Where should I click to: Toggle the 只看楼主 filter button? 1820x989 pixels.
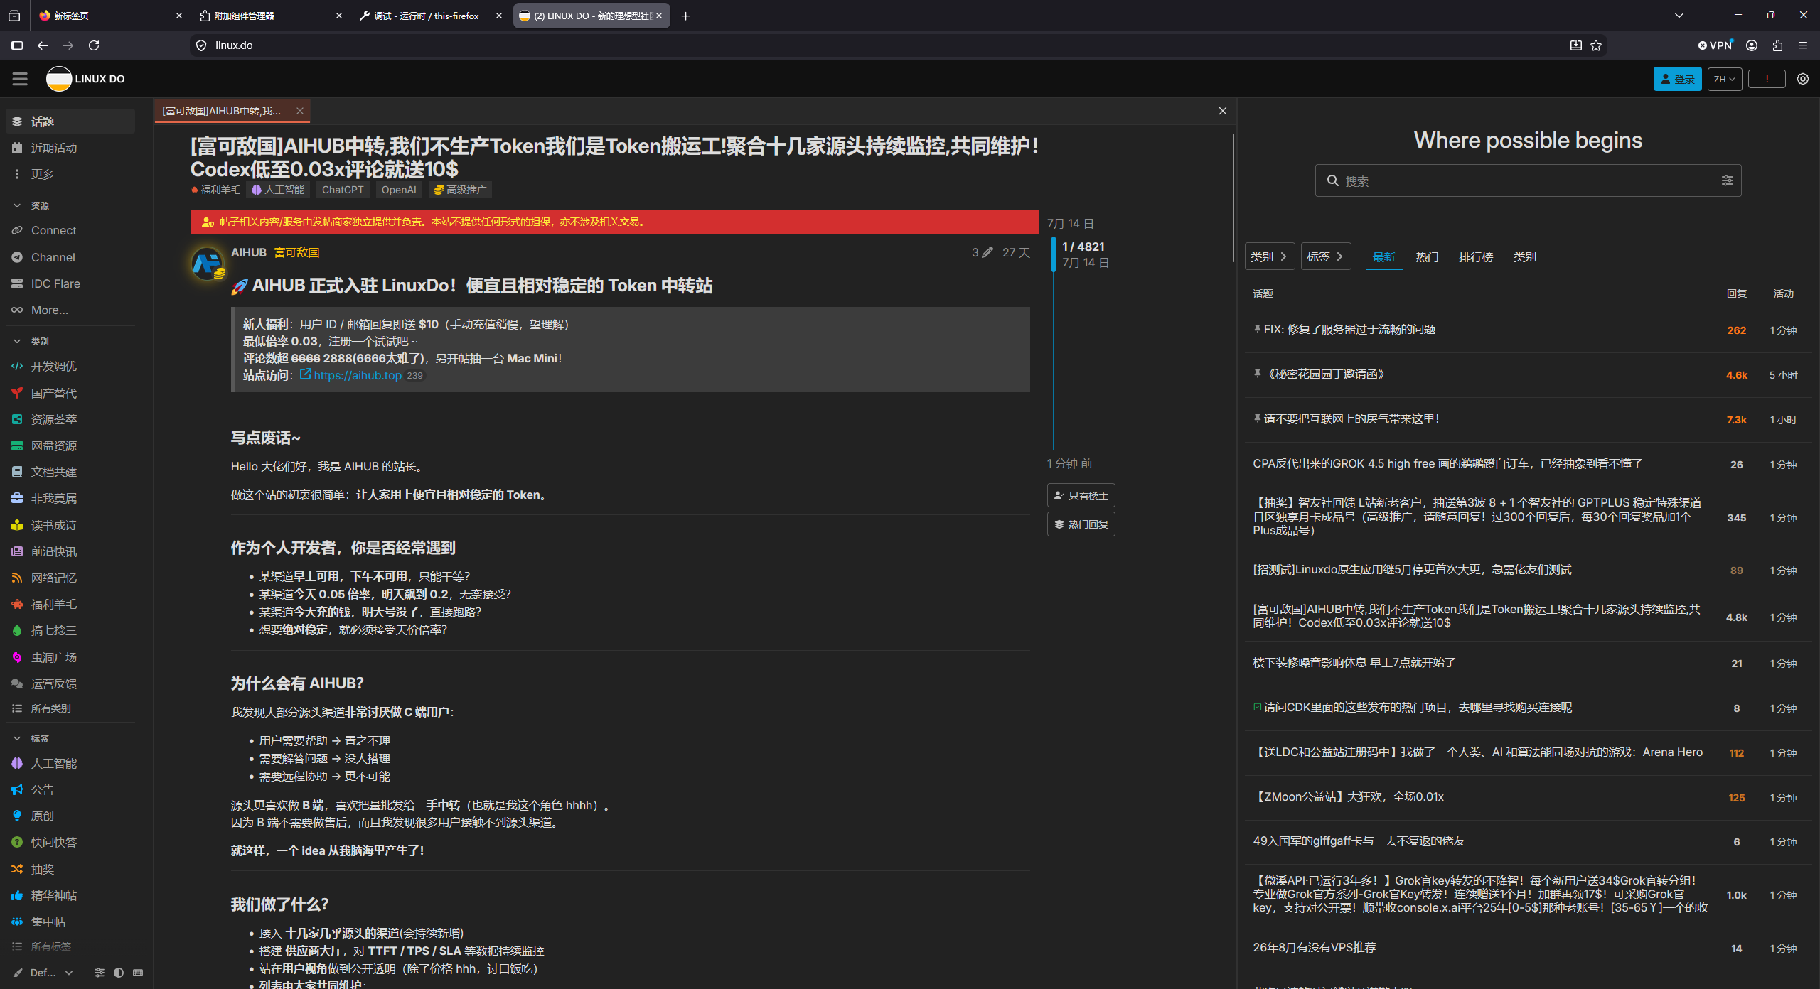coord(1081,495)
